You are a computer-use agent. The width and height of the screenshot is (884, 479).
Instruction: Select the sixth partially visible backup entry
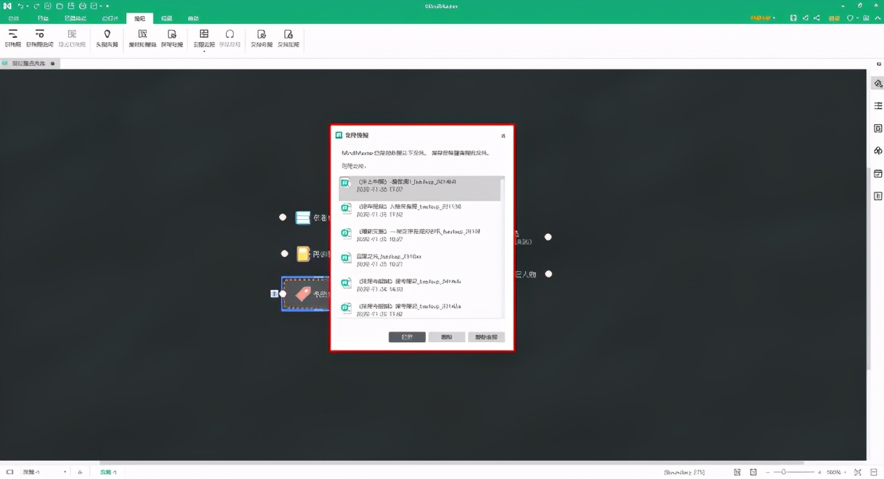(x=419, y=309)
